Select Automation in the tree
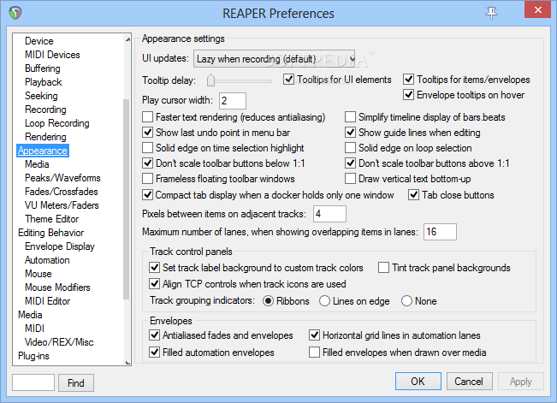The height and width of the screenshot is (403, 557). [47, 260]
